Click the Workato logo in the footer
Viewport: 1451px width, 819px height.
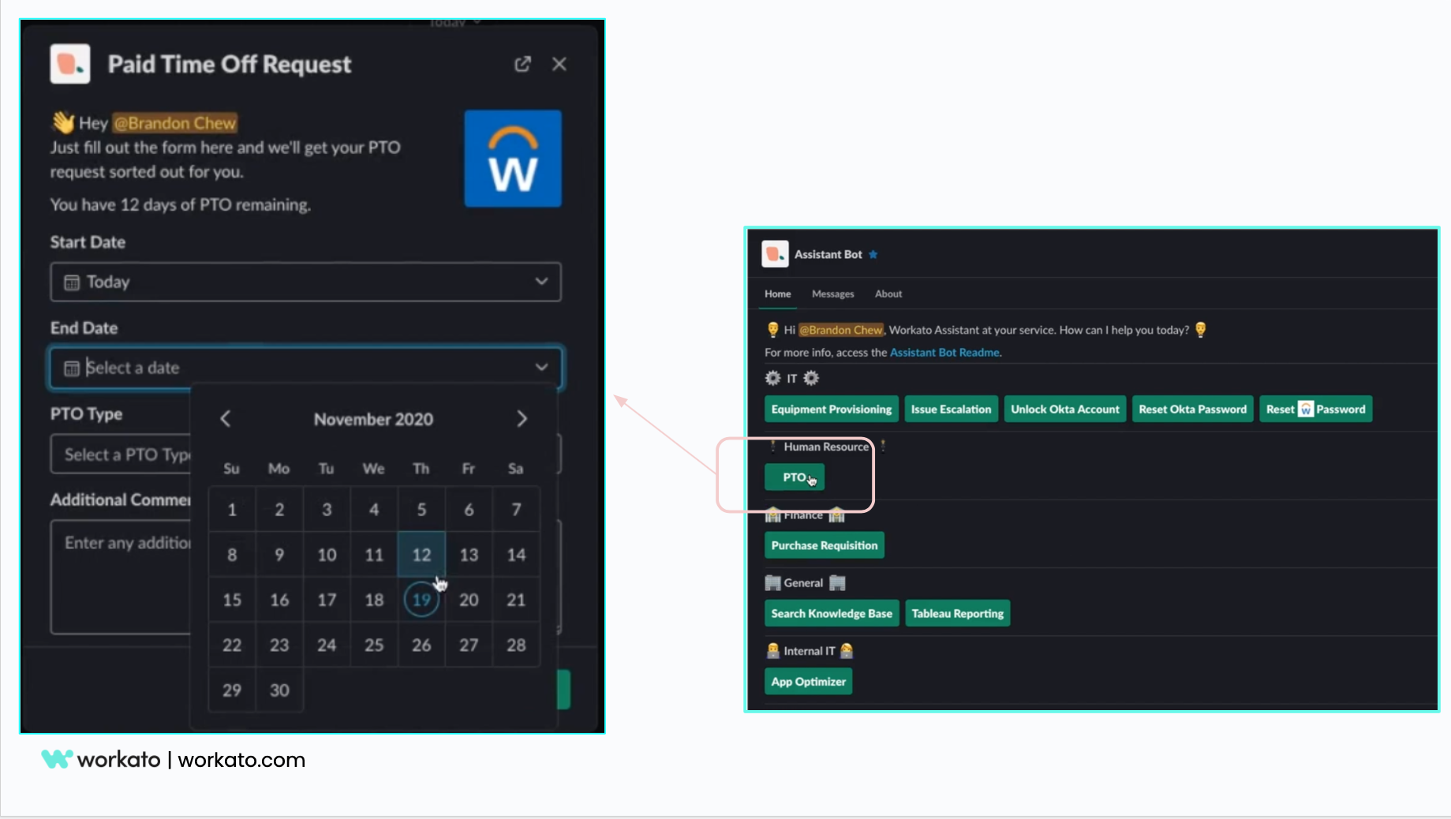[101, 759]
